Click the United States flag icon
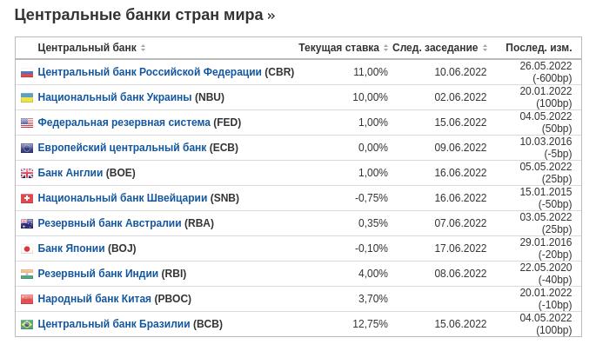 click(27, 123)
